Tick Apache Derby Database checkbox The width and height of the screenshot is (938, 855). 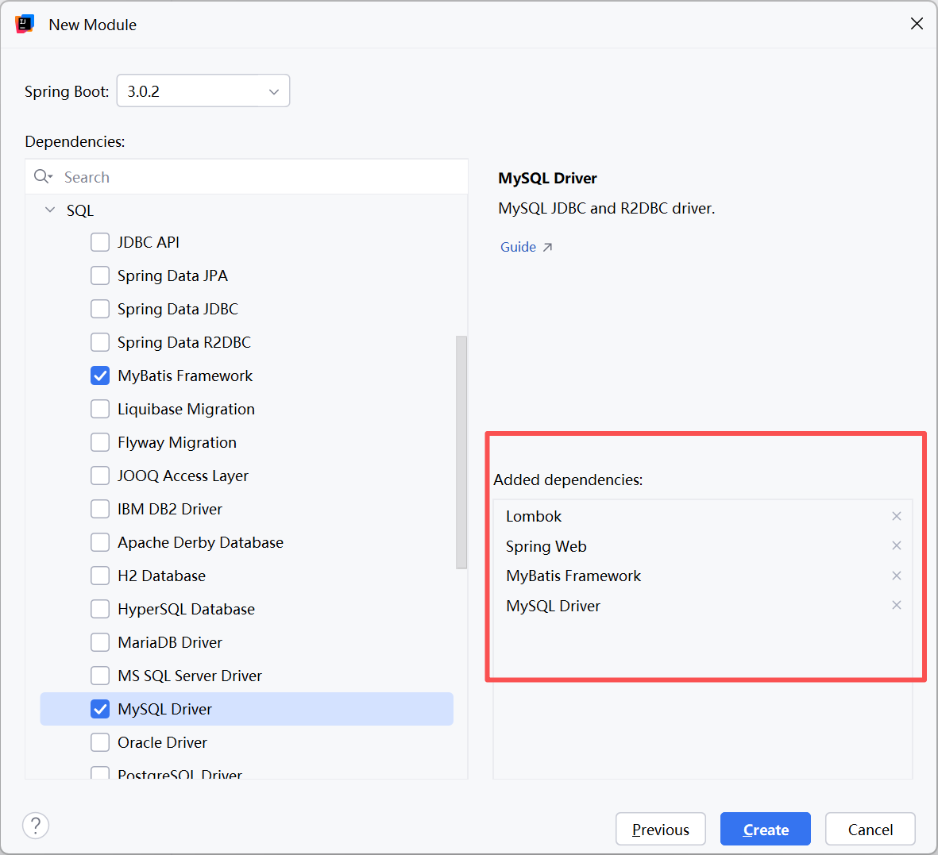click(x=100, y=542)
